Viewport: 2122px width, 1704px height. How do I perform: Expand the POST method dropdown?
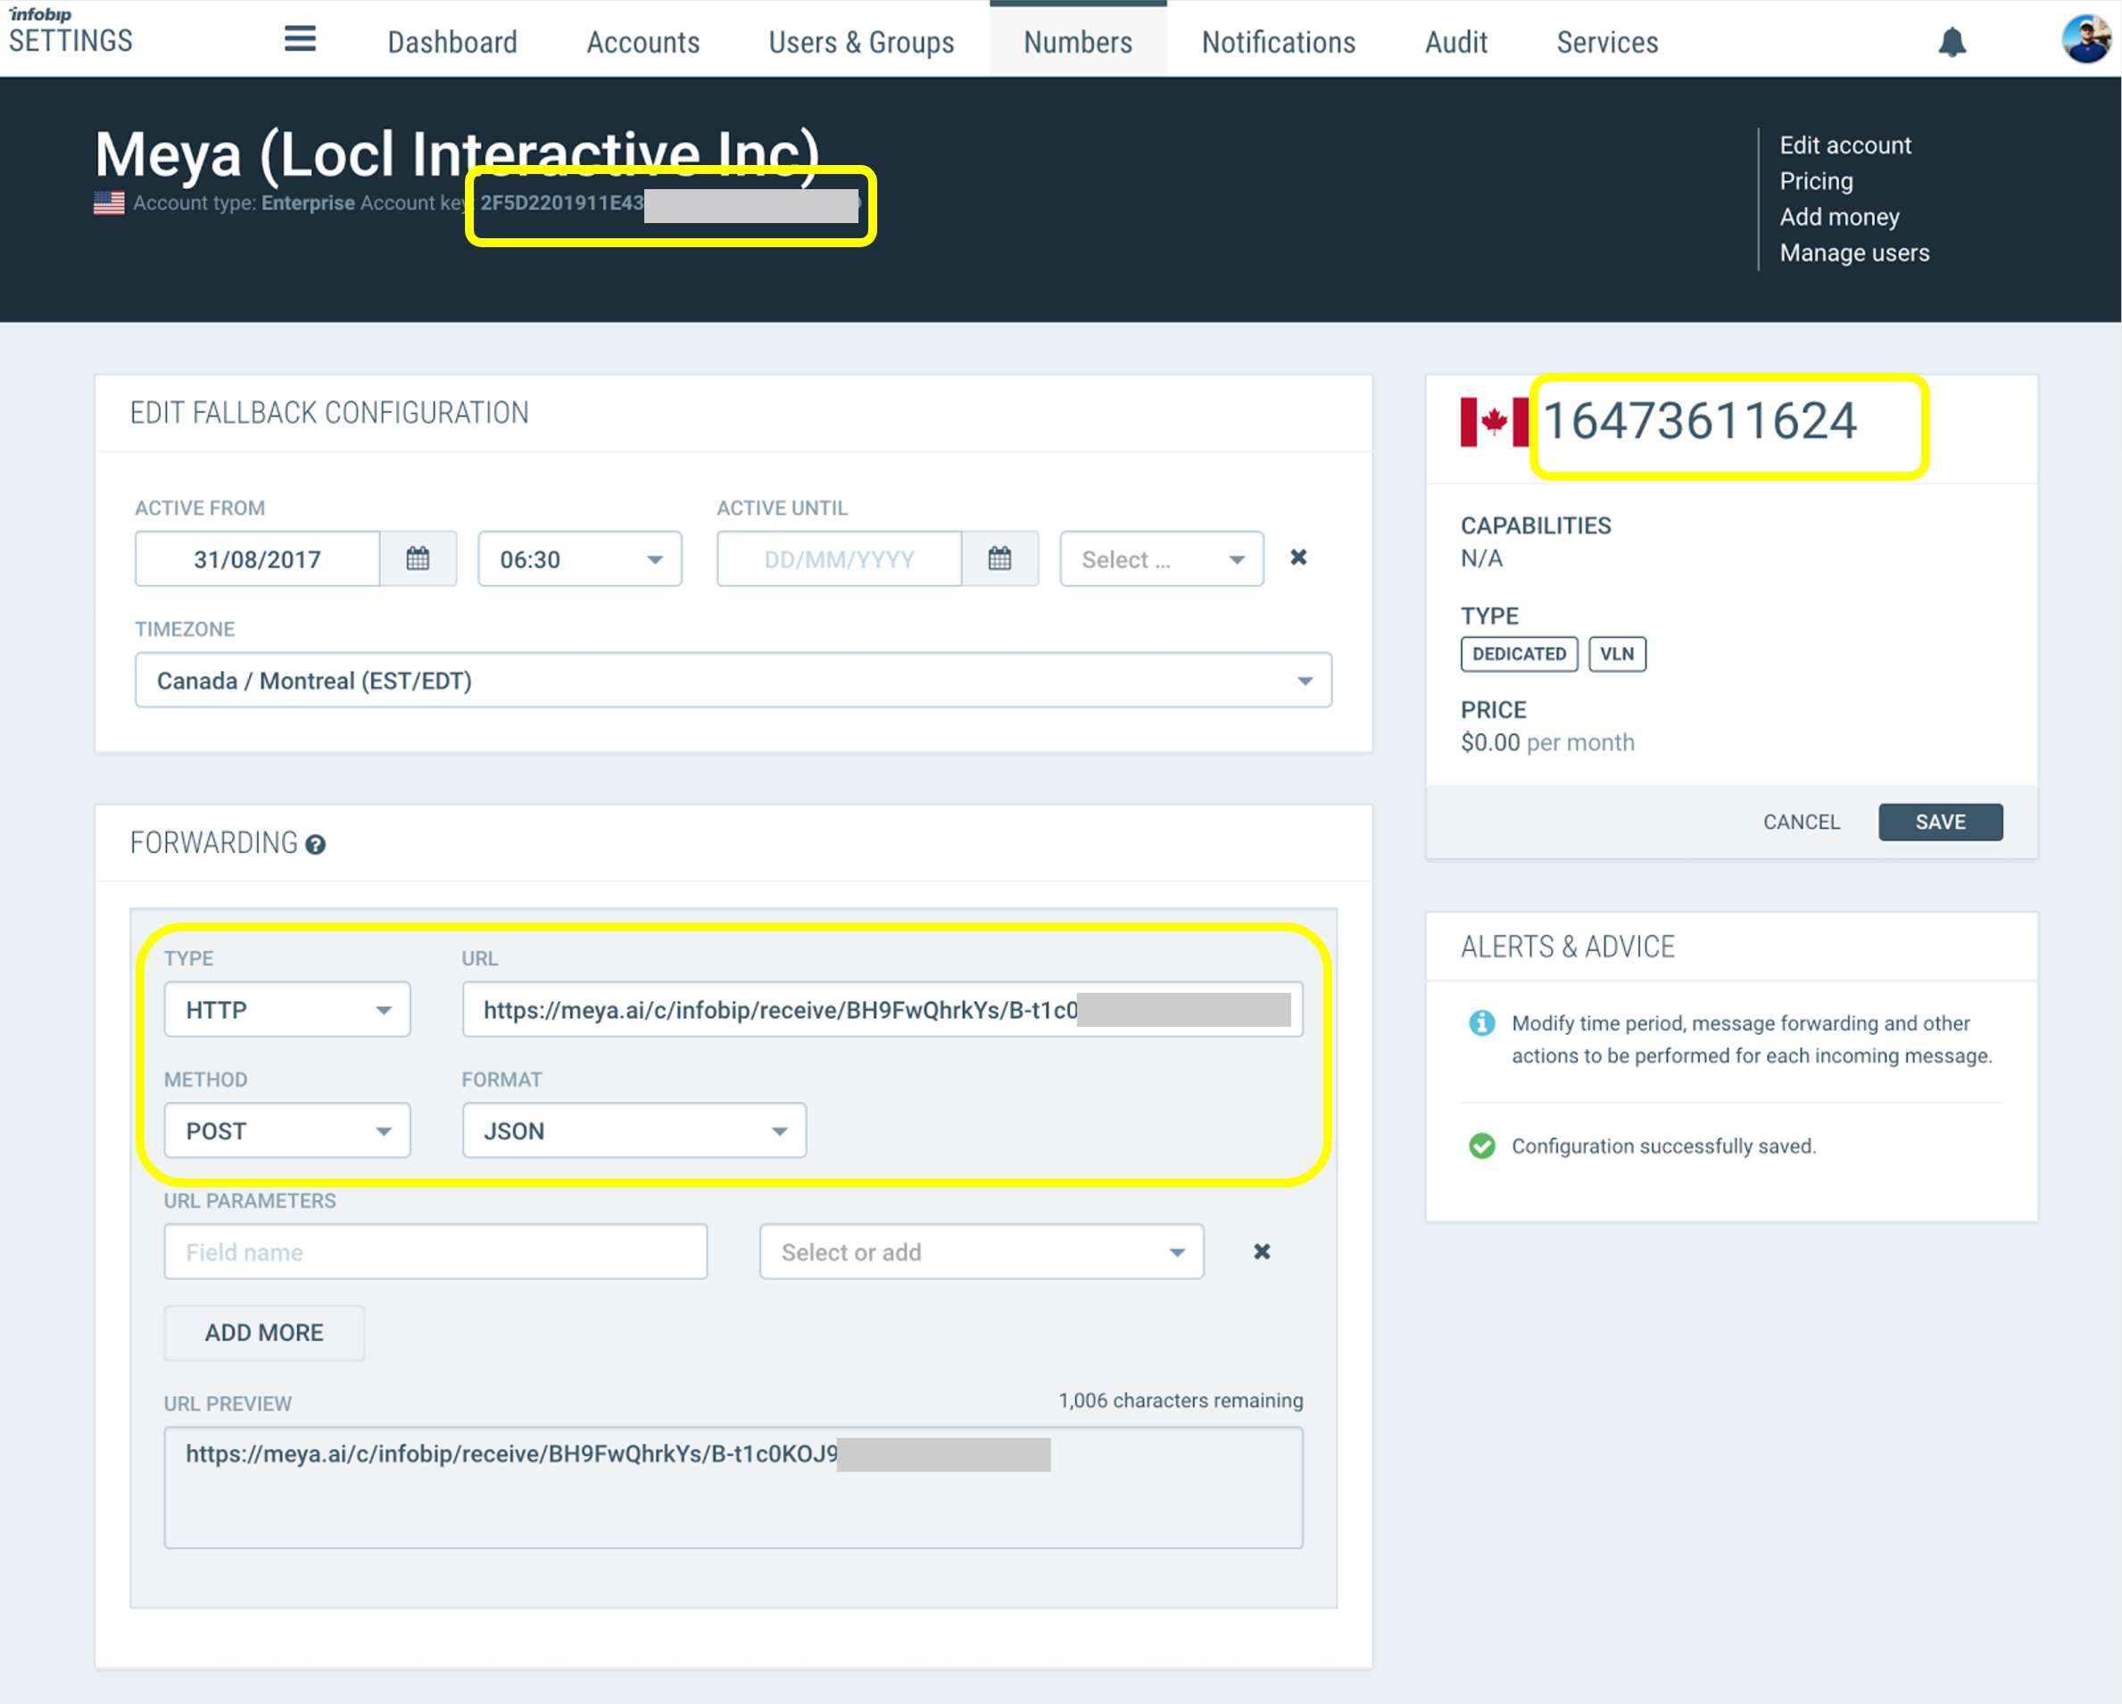[286, 1130]
